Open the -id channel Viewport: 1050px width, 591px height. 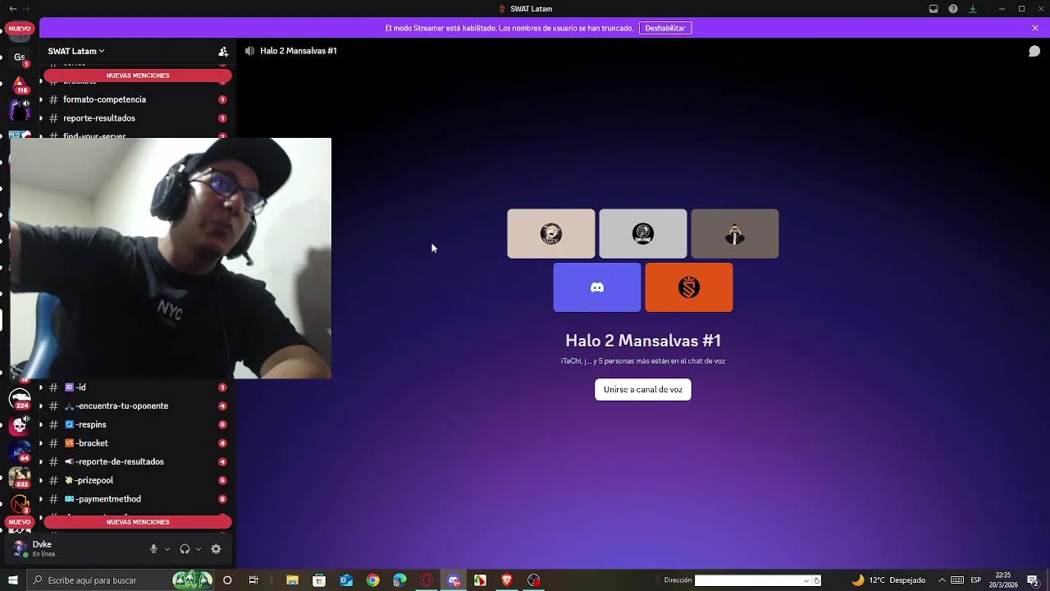pyautogui.click(x=136, y=387)
